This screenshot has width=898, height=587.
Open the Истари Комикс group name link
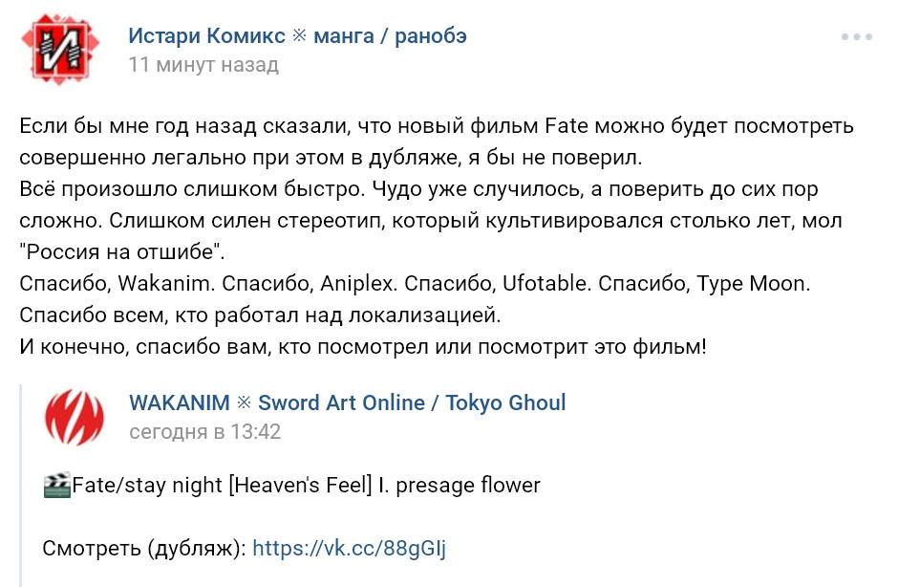(206, 35)
